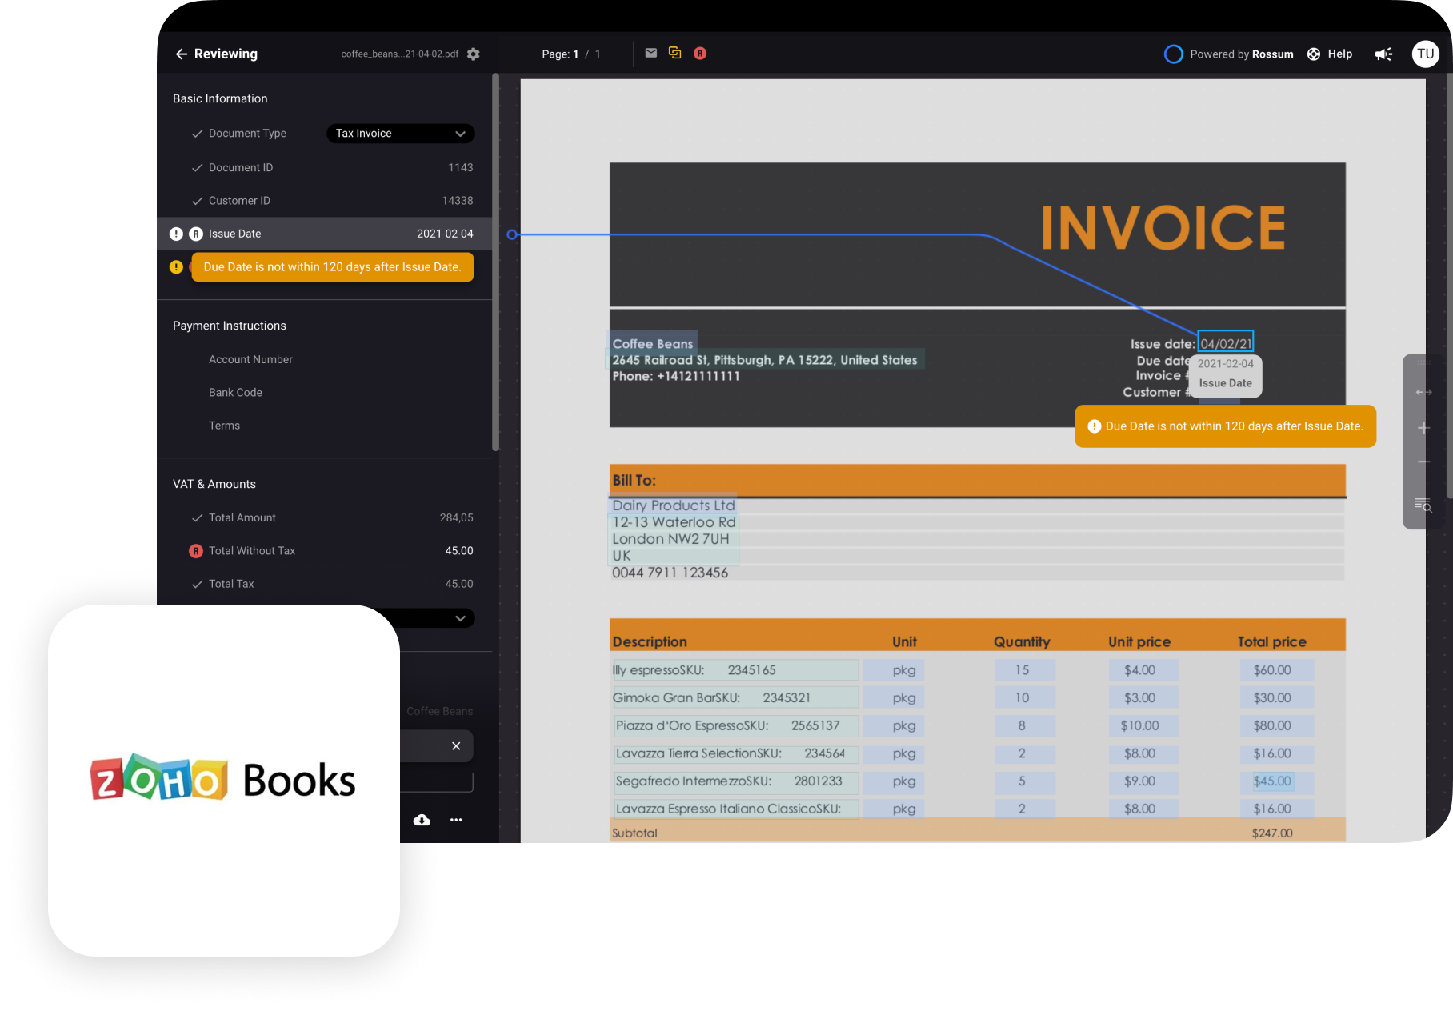The height and width of the screenshot is (1011, 1453).
Task: Toggle Document ID validation checkmark
Action: 197,168
